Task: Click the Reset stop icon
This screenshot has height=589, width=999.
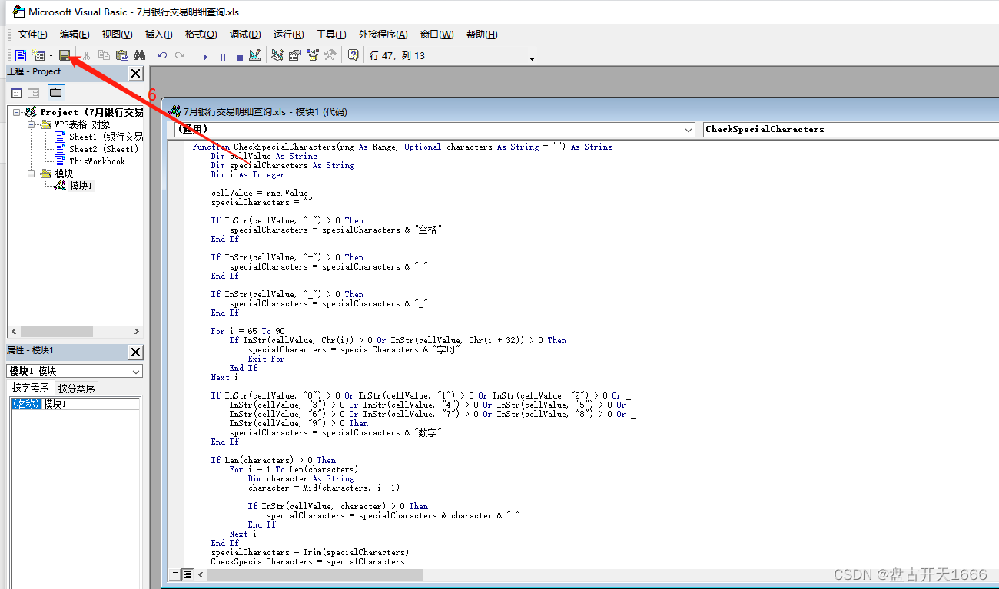Action: point(239,56)
